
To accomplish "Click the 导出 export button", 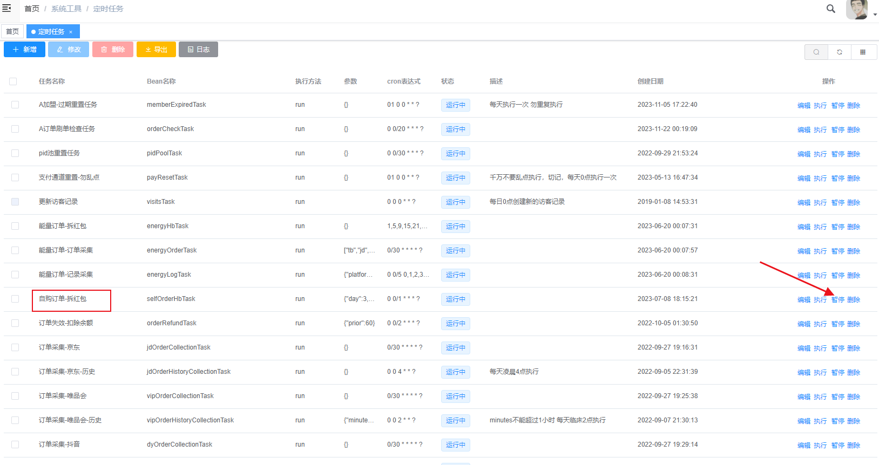I will [156, 50].
